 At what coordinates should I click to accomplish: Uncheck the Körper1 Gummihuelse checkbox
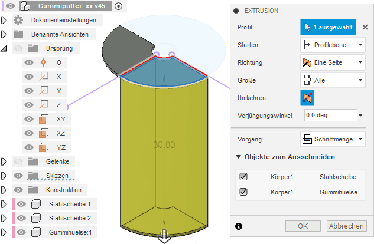[243, 192]
